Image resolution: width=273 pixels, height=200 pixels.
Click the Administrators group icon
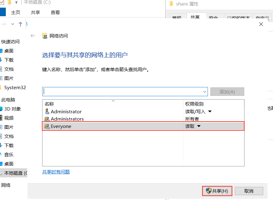(x=47, y=119)
